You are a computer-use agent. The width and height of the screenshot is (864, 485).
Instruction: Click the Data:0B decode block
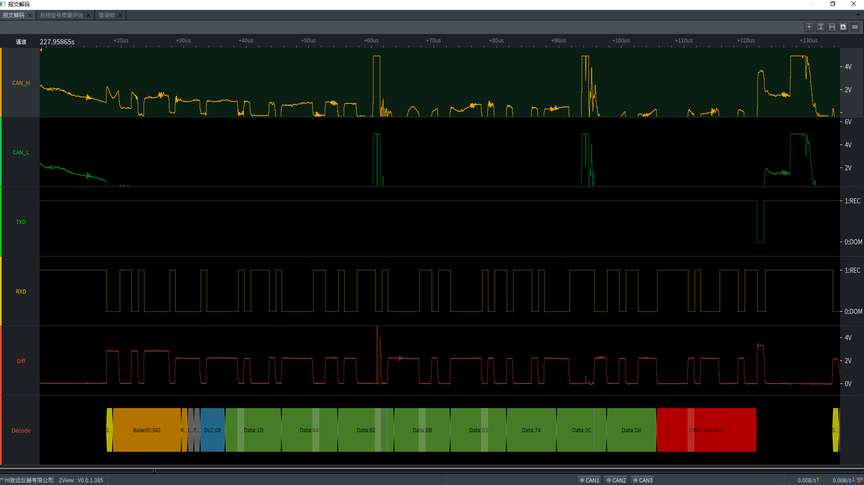422,430
